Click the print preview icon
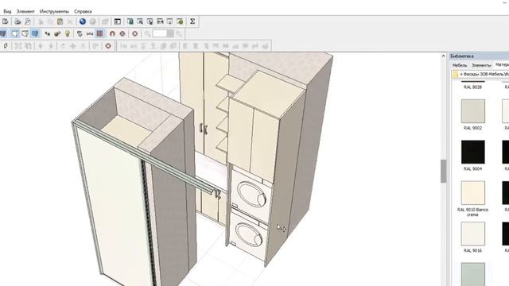Viewport: 509px width, 286px height. click(28, 21)
